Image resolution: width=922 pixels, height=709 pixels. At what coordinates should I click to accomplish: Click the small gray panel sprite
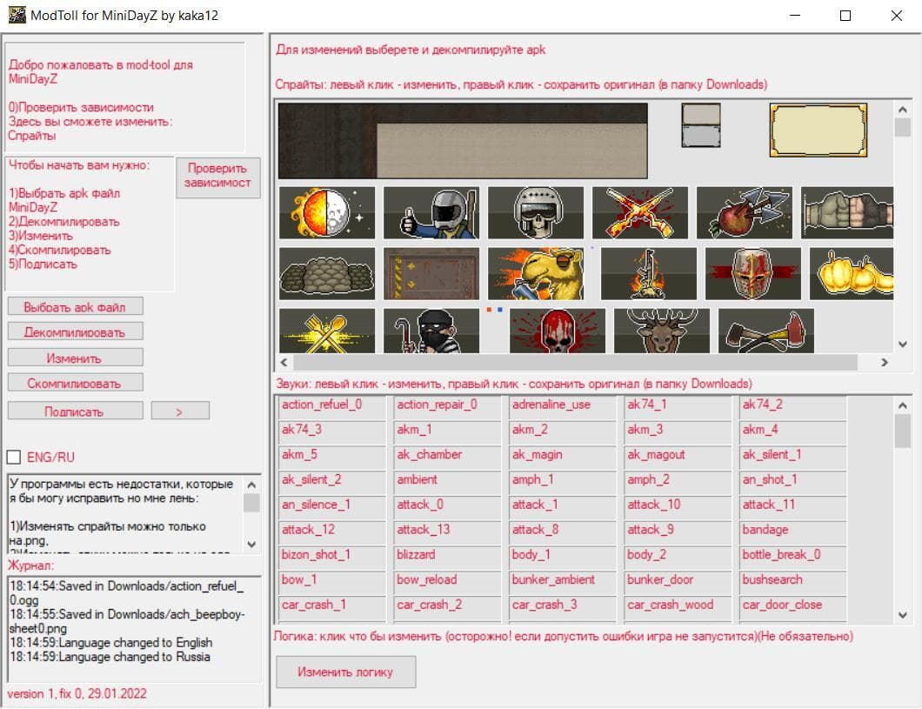701,125
